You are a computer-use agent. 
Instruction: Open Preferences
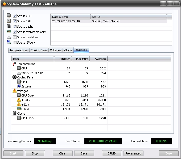[133, 153]
